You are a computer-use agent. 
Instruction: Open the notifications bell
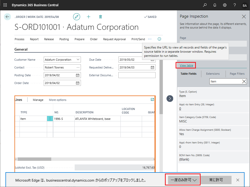click(215, 5)
